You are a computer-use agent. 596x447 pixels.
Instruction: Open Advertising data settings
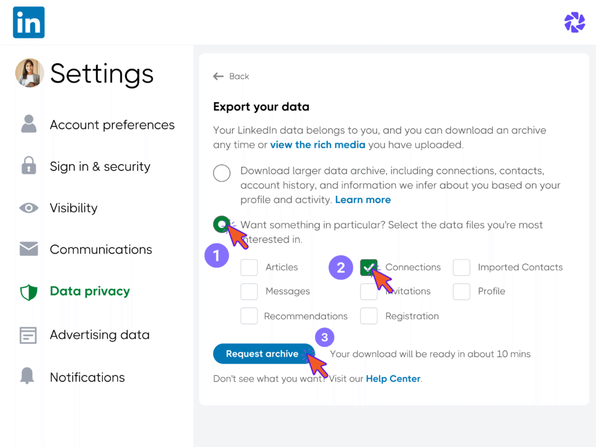pyautogui.click(x=100, y=335)
